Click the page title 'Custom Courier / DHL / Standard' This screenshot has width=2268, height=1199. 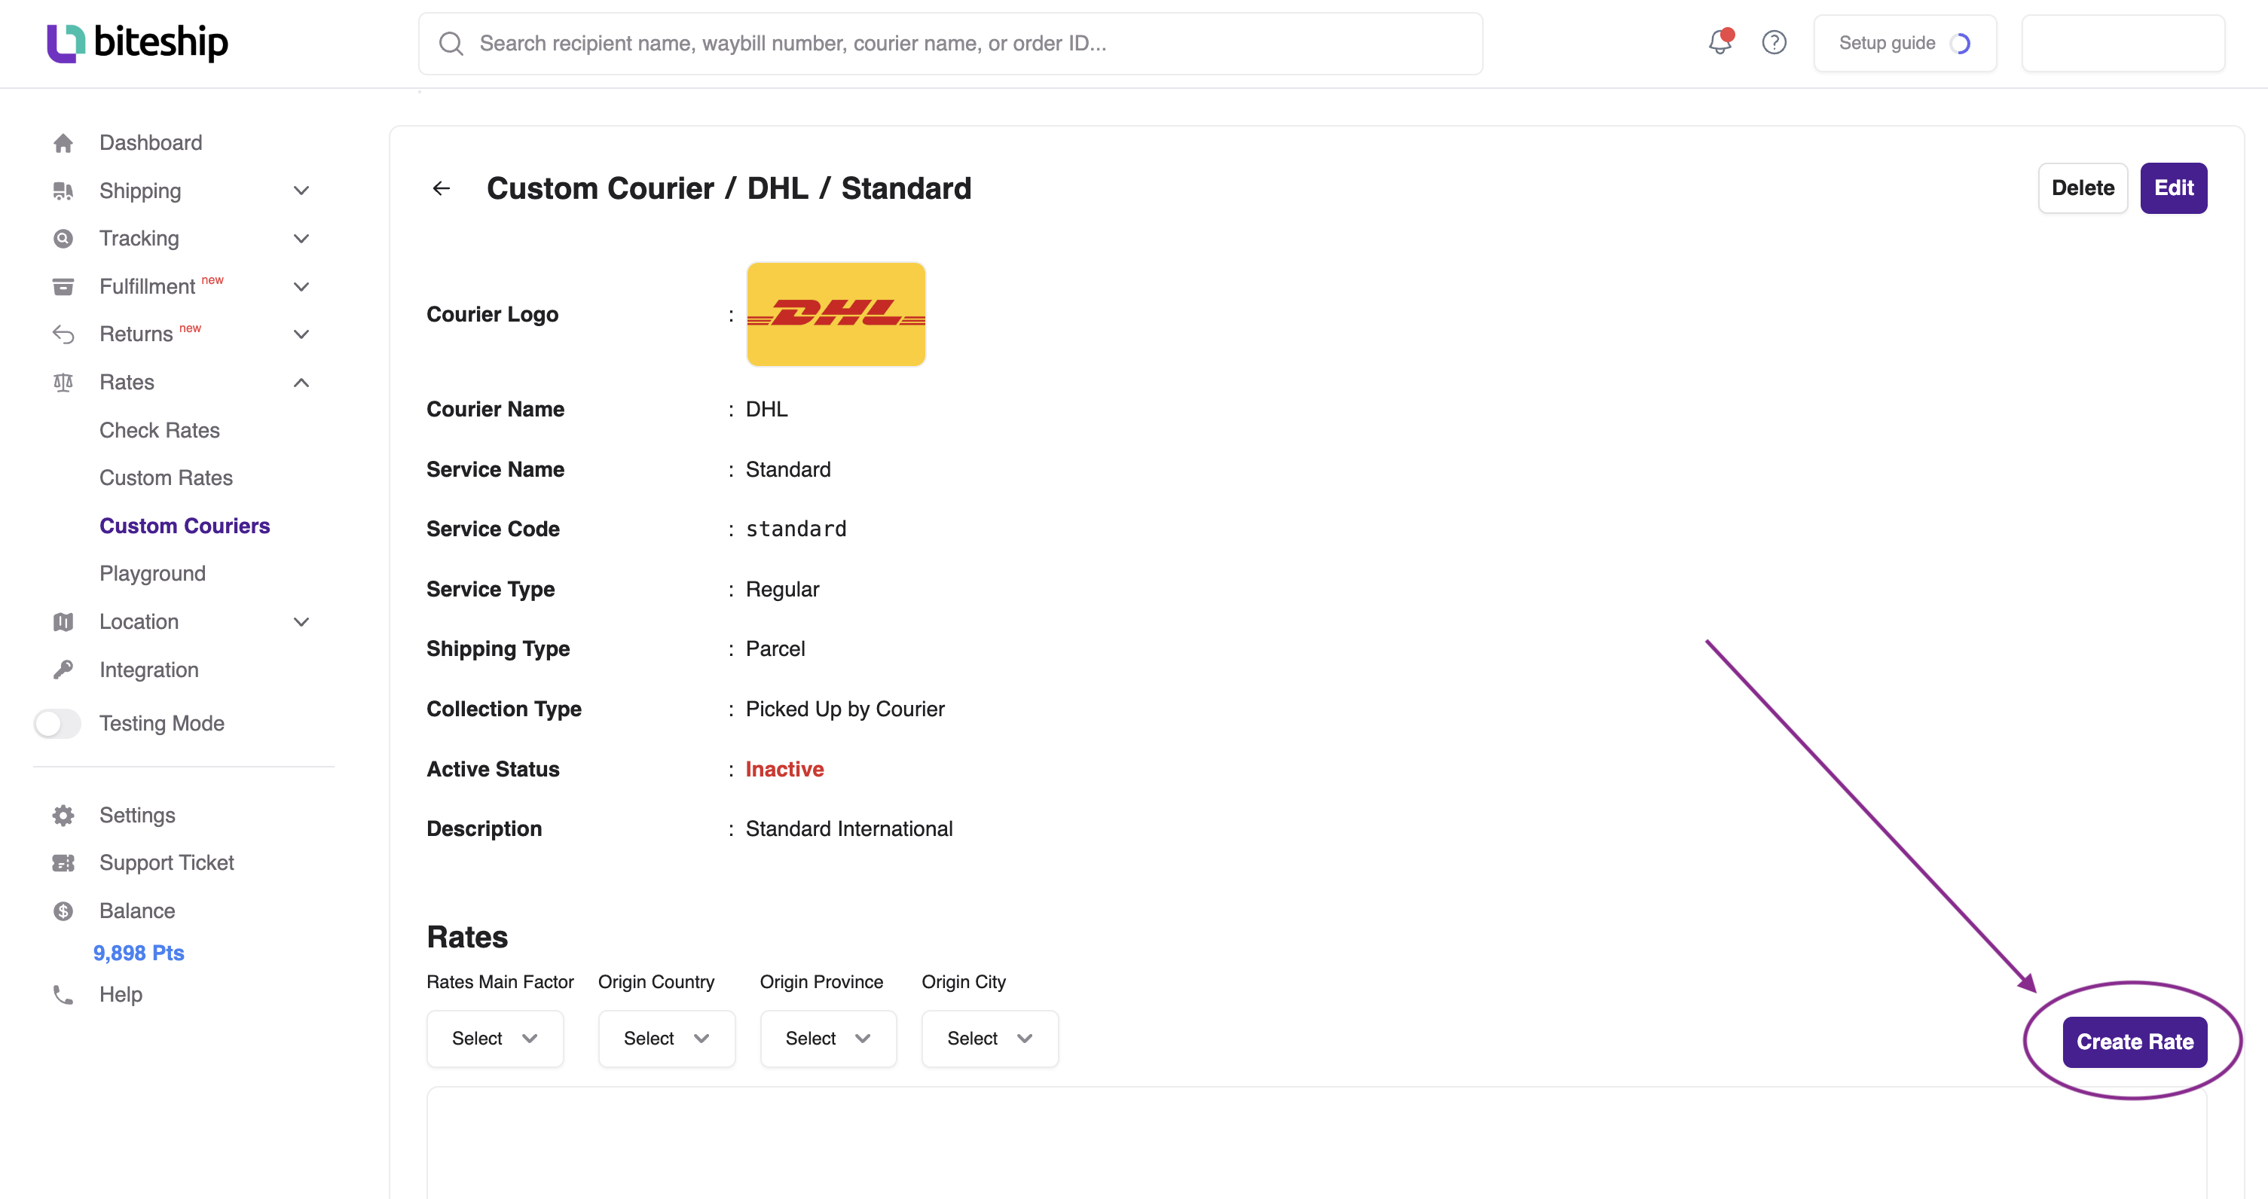pos(729,188)
